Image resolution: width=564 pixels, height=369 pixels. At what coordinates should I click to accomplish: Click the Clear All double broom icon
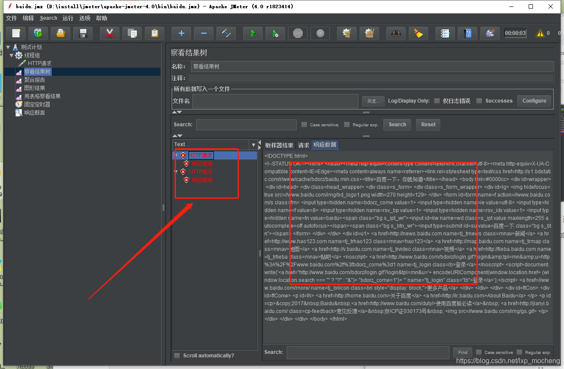pyautogui.click(x=369, y=33)
